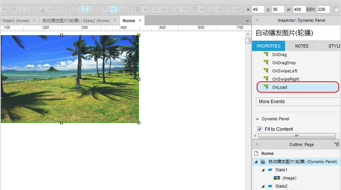
Task: Open the fill color dropdown arrow
Action: coord(145,10)
